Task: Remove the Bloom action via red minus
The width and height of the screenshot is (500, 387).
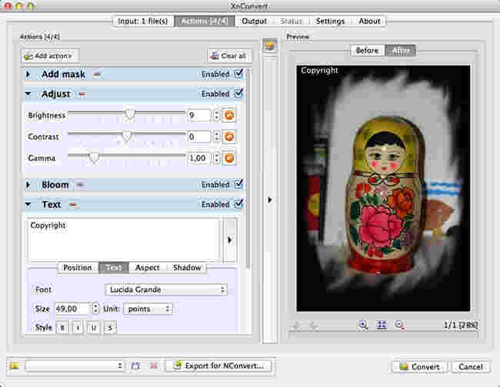Action: tap(79, 184)
